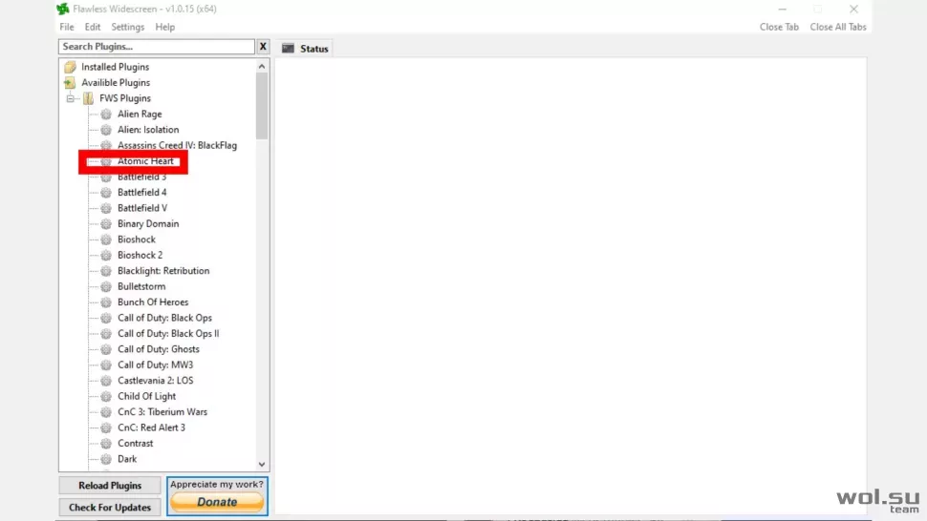
Task: Click the plugin list scroll down arrow
Action: tap(262, 465)
